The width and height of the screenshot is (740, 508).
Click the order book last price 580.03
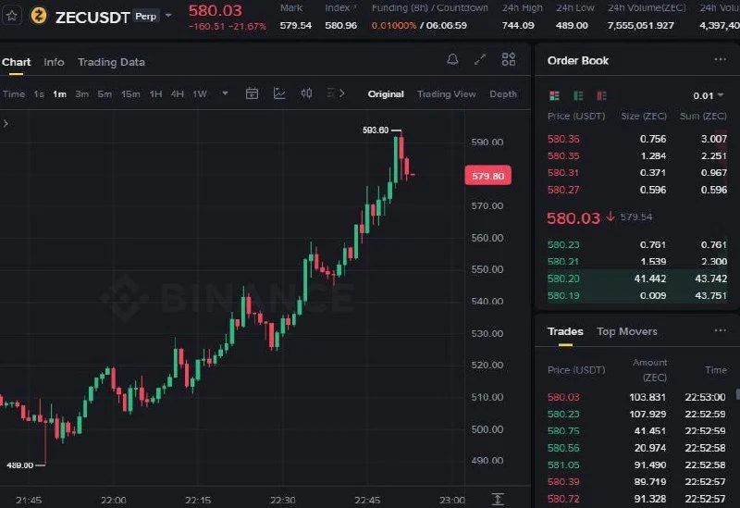[573, 218]
